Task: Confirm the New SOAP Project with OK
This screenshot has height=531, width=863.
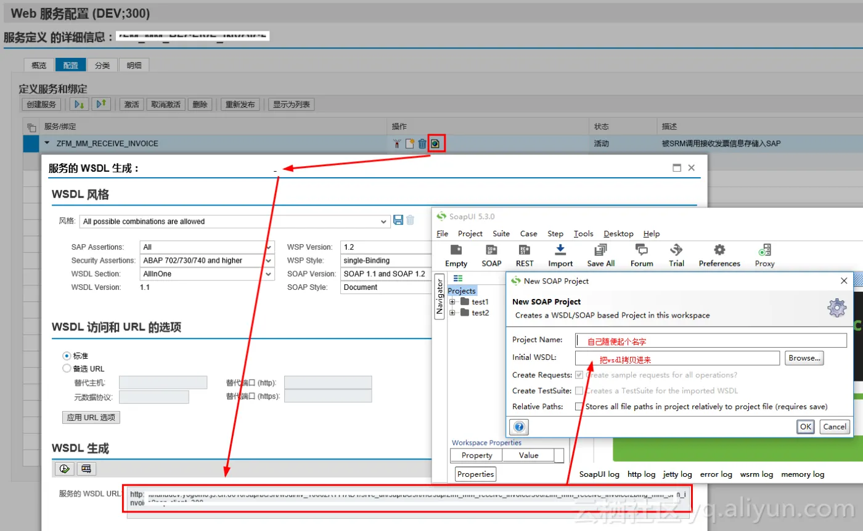Action: (805, 426)
